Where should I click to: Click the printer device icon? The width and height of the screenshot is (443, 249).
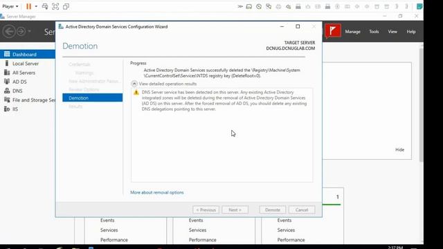[x=278, y=6]
